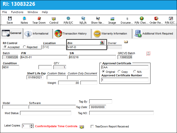Viewport: 177px width, 133px height.
Task: Click the Location field containing YYC
Action: [x=54, y=47]
